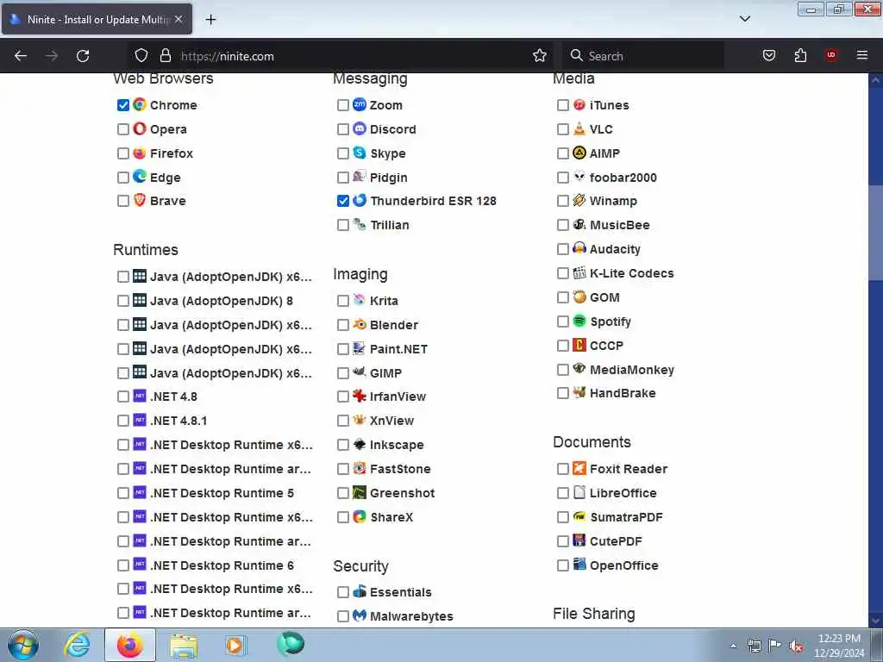Click the iTunes icon
This screenshot has width=883, height=662.
point(579,104)
